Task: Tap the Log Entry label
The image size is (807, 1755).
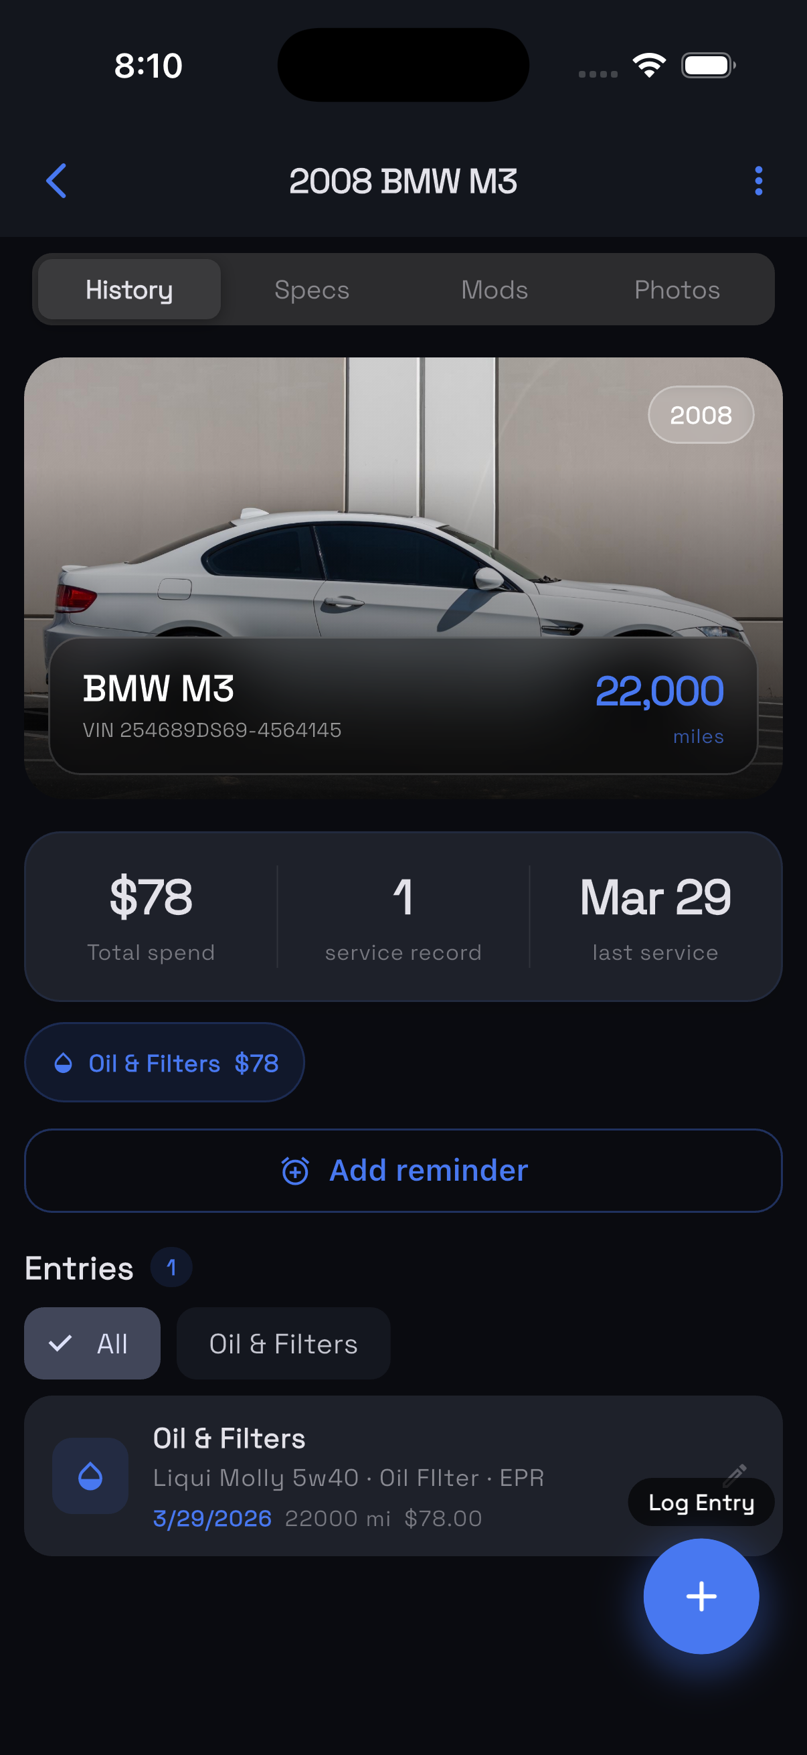Action: [x=701, y=1502]
